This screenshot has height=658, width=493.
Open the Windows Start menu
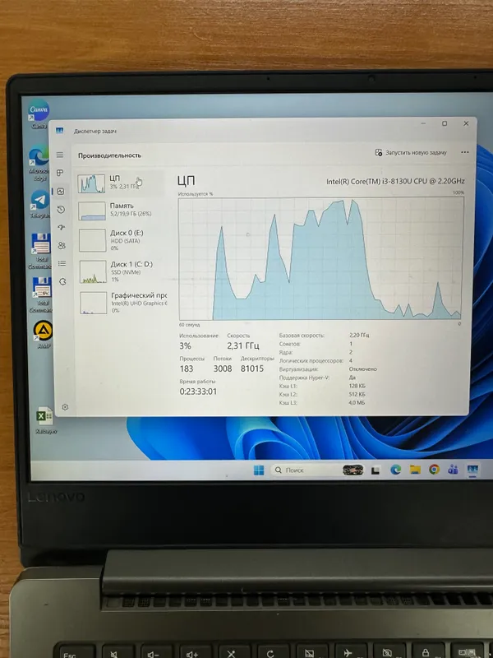click(259, 470)
